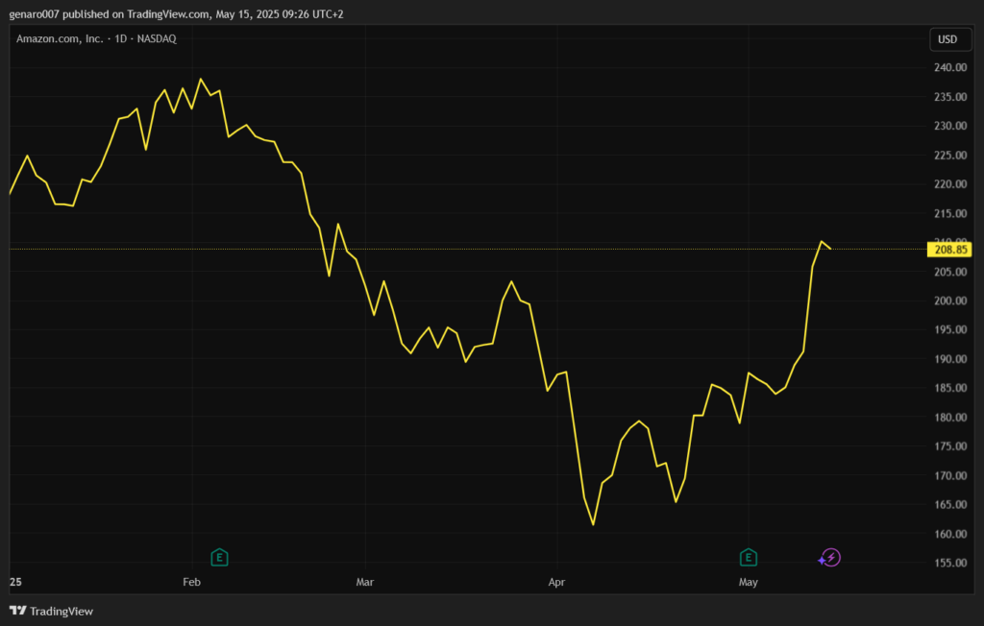The image size is (984, 626).
Task: Select the Feb label on time axis
Action: (x=191, y=583)
